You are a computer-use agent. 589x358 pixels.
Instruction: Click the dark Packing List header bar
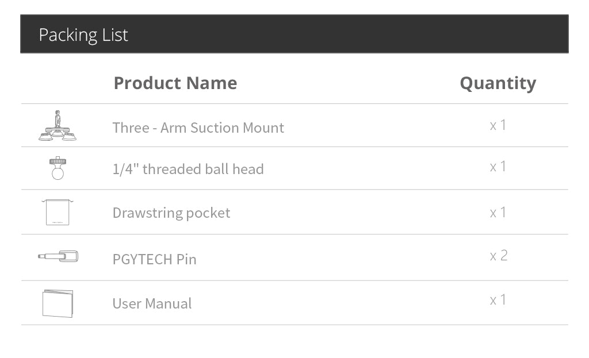point(345,34)
